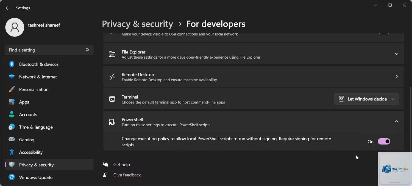Minimize the Settings window
The width and height of the screenshot is (412, 186).
click(375, 5)
